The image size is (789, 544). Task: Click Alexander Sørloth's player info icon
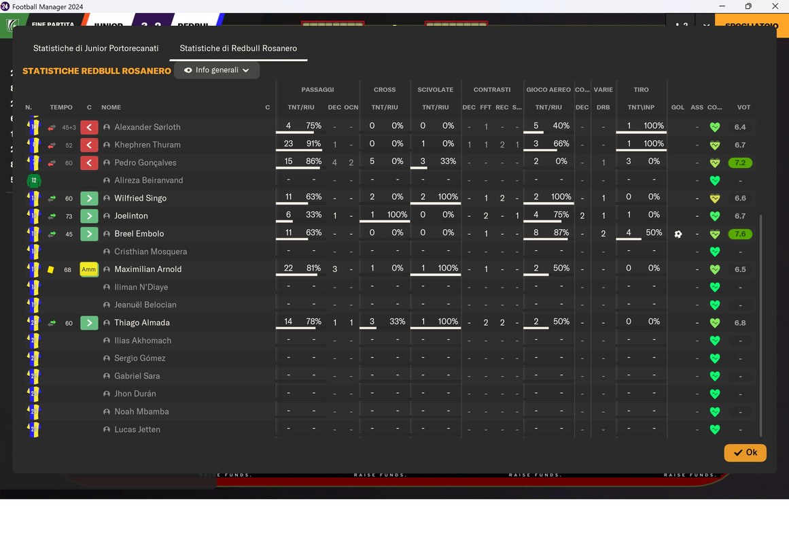point(107,127)
